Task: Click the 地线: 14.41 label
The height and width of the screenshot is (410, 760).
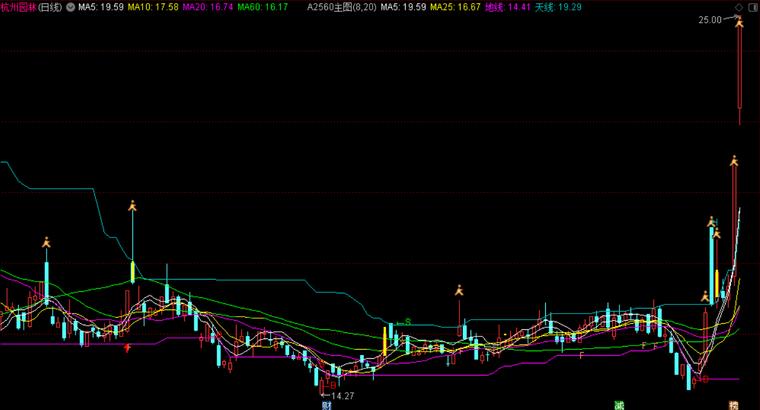Action: pyautogui.click(x=508, y=7)
